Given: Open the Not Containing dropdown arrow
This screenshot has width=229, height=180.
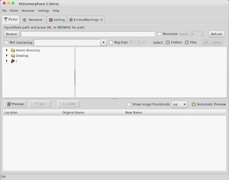Looking at the screenshot, I should [x=103, y=43].
